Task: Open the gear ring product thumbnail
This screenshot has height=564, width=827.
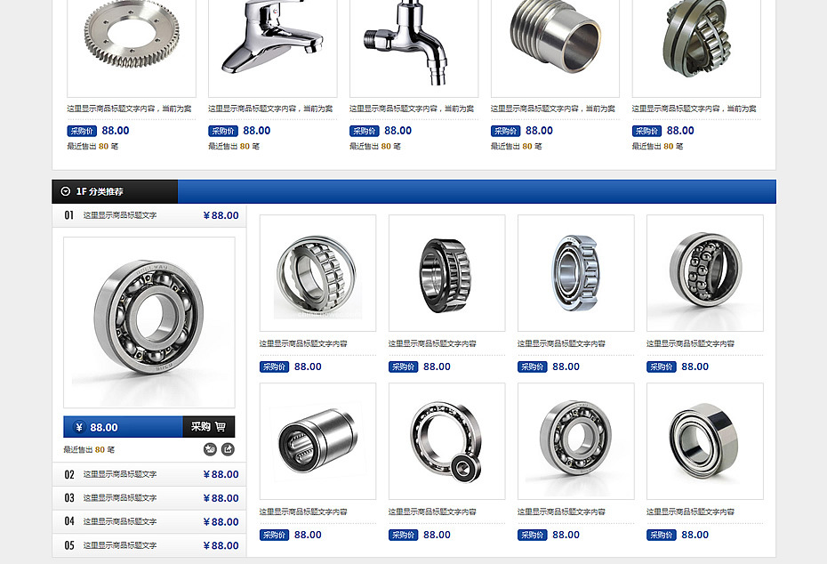Action: click(132, 48)
